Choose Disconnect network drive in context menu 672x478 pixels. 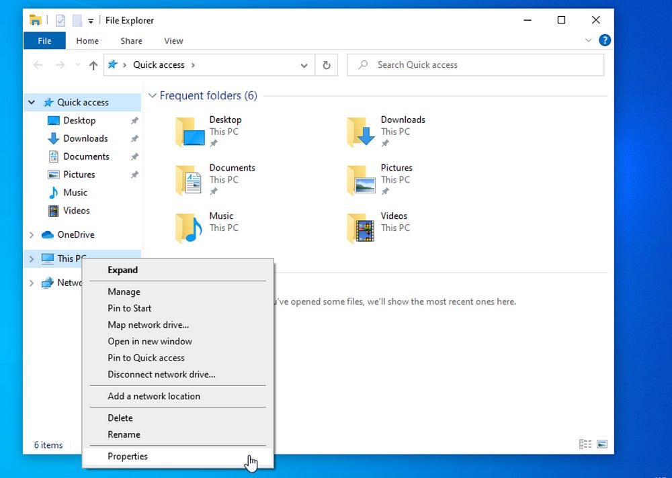point(178,375)
